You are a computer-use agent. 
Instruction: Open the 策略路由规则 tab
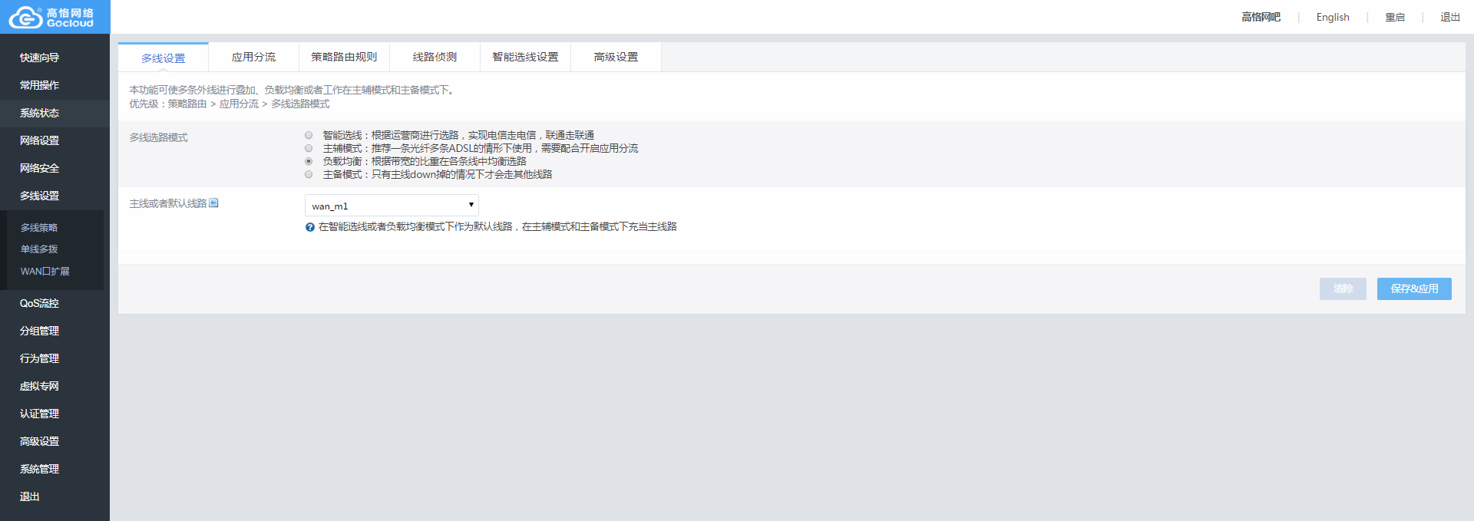tap(344, 58)
